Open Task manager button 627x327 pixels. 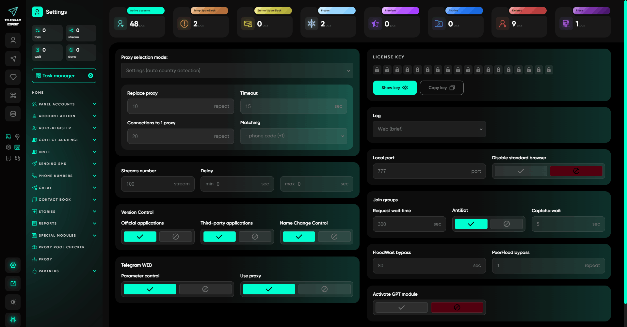pyautogui.click(x=64, y=76)
